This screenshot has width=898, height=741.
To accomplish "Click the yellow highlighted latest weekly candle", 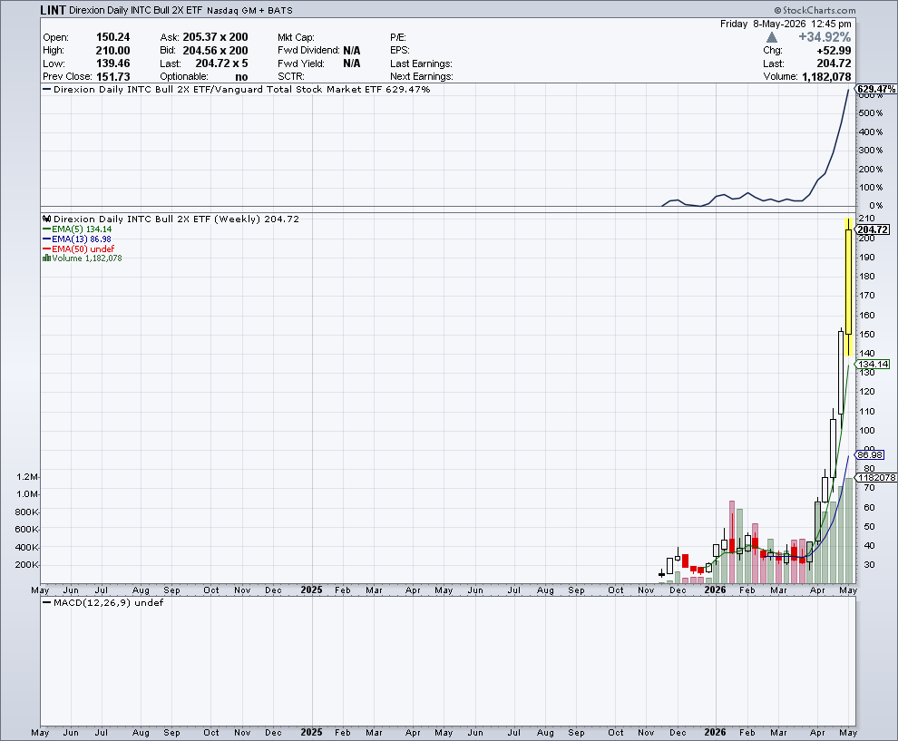I will click(848, 287).
